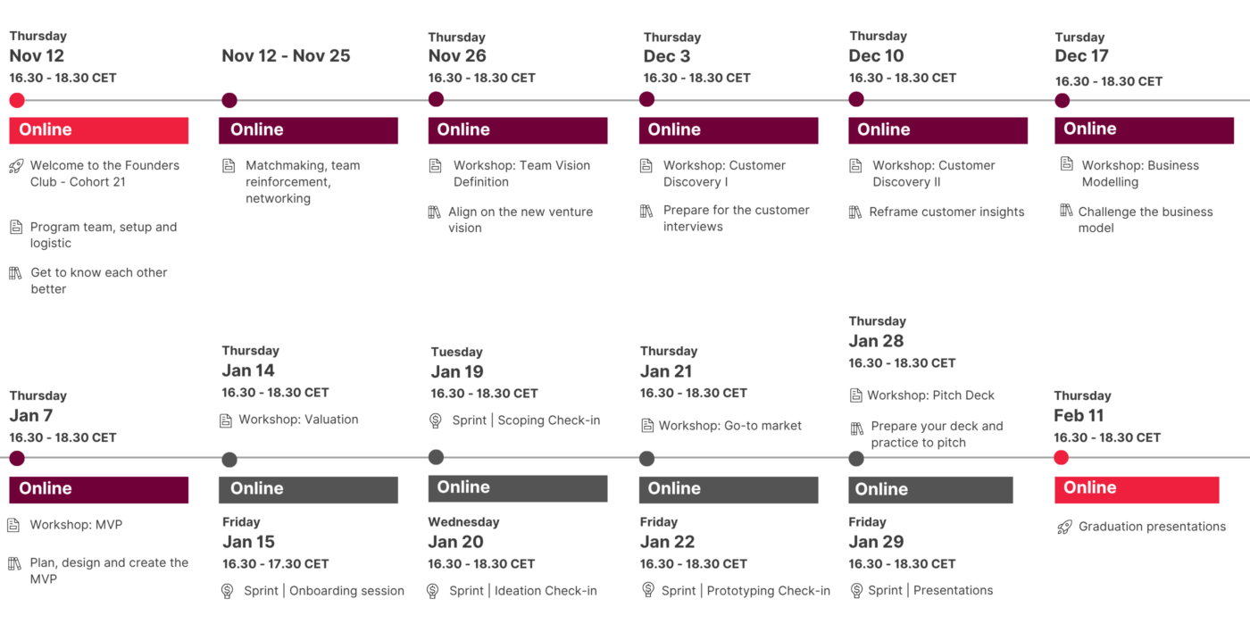Image resolution: width=1250 pixels, height=632 pixels.
Task: Select the red timeline dot for Feb 11
Action: [1061, 458]
